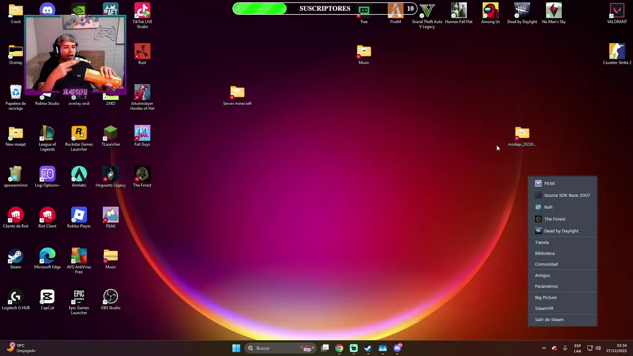Click the CapCut desktop icon

[47, 300]
